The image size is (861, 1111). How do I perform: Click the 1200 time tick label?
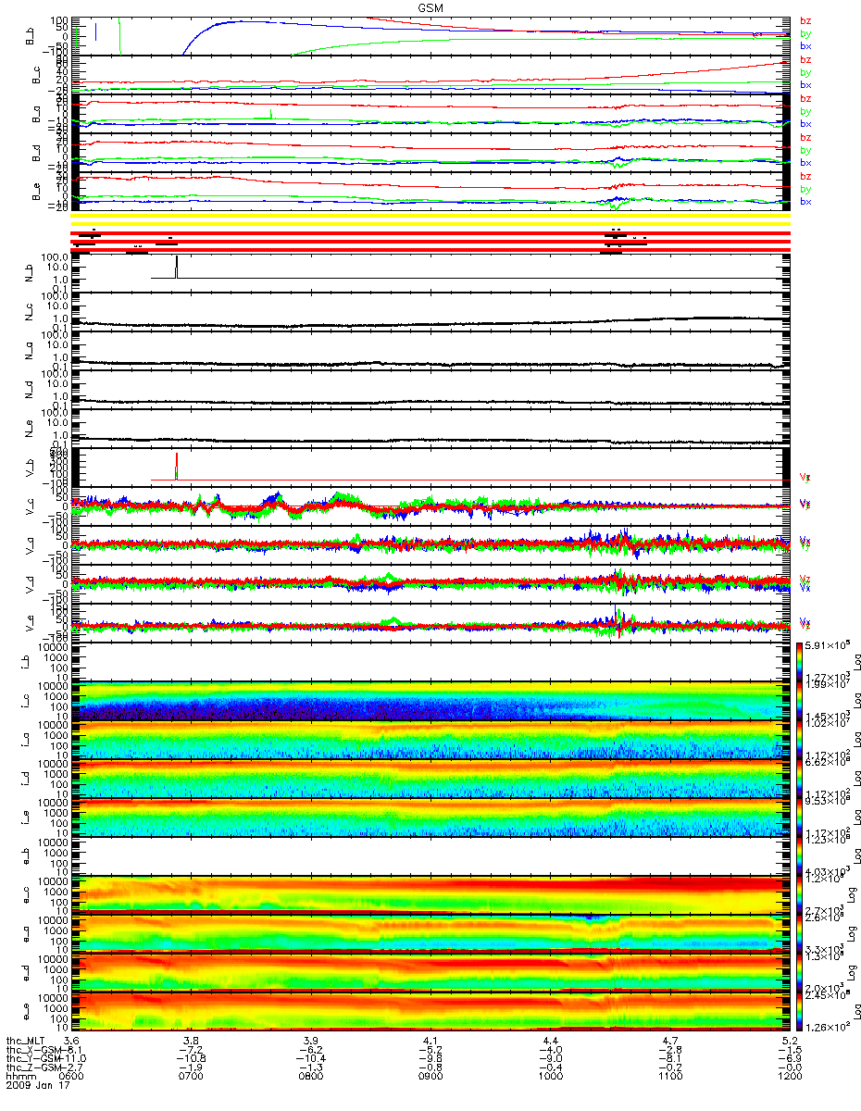click(789, 1076)
